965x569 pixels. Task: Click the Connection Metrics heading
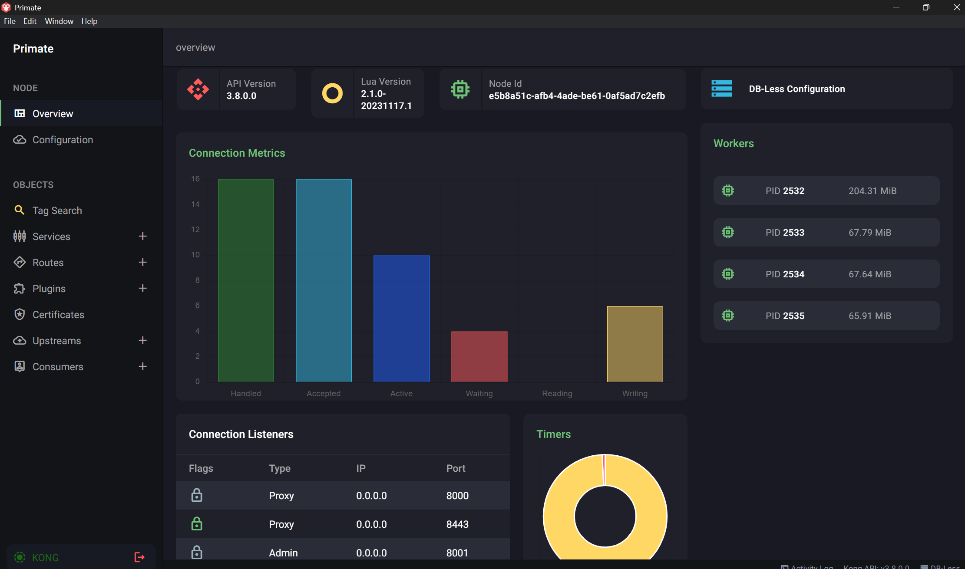[237, 153]
